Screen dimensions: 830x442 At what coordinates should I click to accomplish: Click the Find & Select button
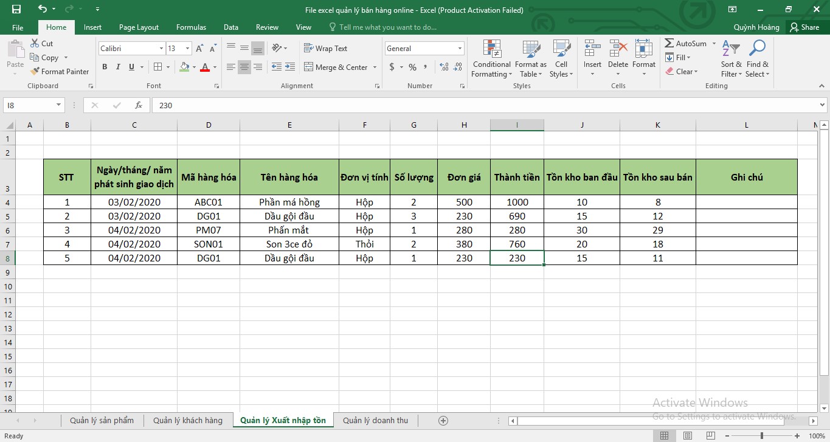click(757, 58)
